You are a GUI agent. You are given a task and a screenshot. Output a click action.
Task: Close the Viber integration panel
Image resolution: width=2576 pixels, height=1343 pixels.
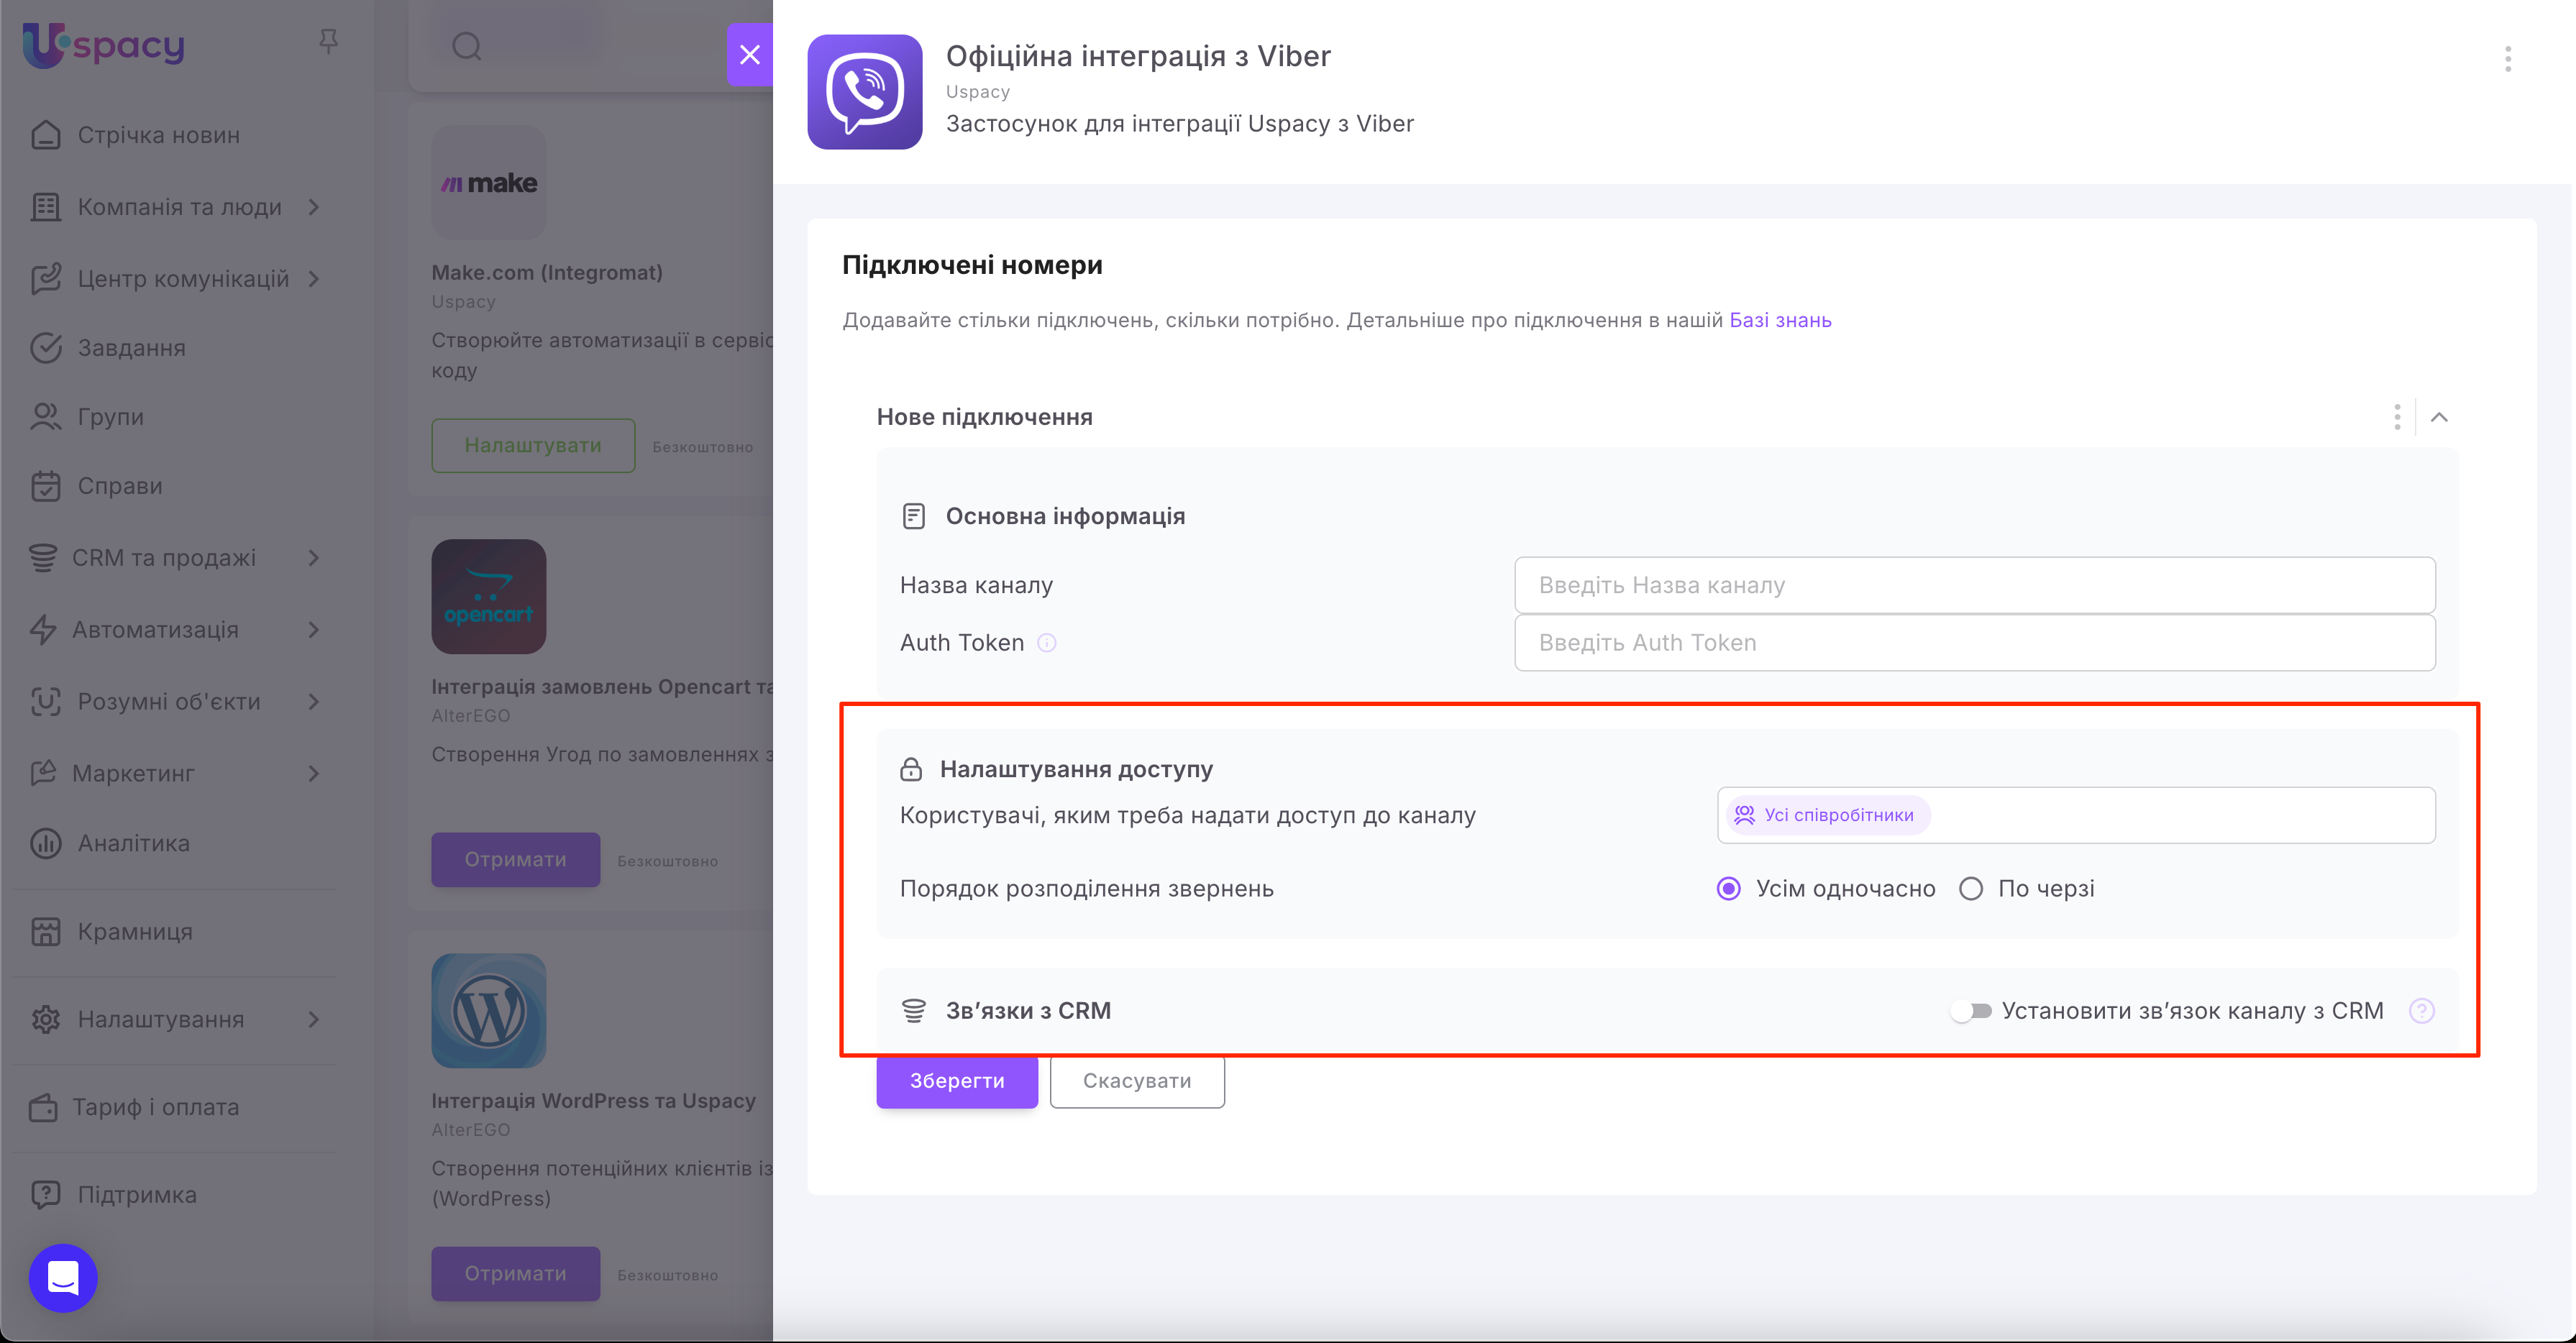(x=749, y=54)
